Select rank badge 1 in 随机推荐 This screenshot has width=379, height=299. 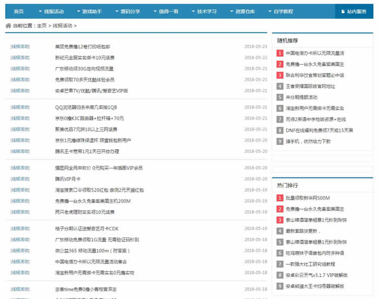pos(280,53)
